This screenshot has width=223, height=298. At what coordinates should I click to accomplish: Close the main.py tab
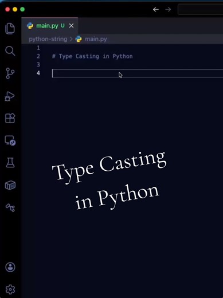tap(71, 26)
